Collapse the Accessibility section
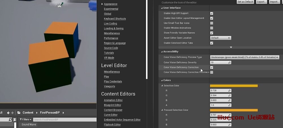The width and height of the screenshot is (283, 128). pos(162,52)
